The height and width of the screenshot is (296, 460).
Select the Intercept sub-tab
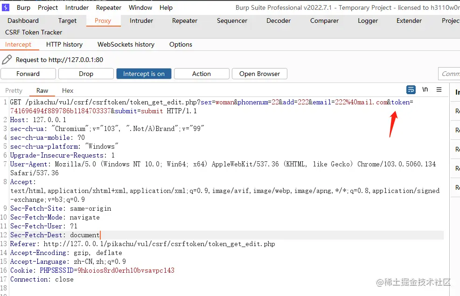pyautogui.click(x=18, y=45)
